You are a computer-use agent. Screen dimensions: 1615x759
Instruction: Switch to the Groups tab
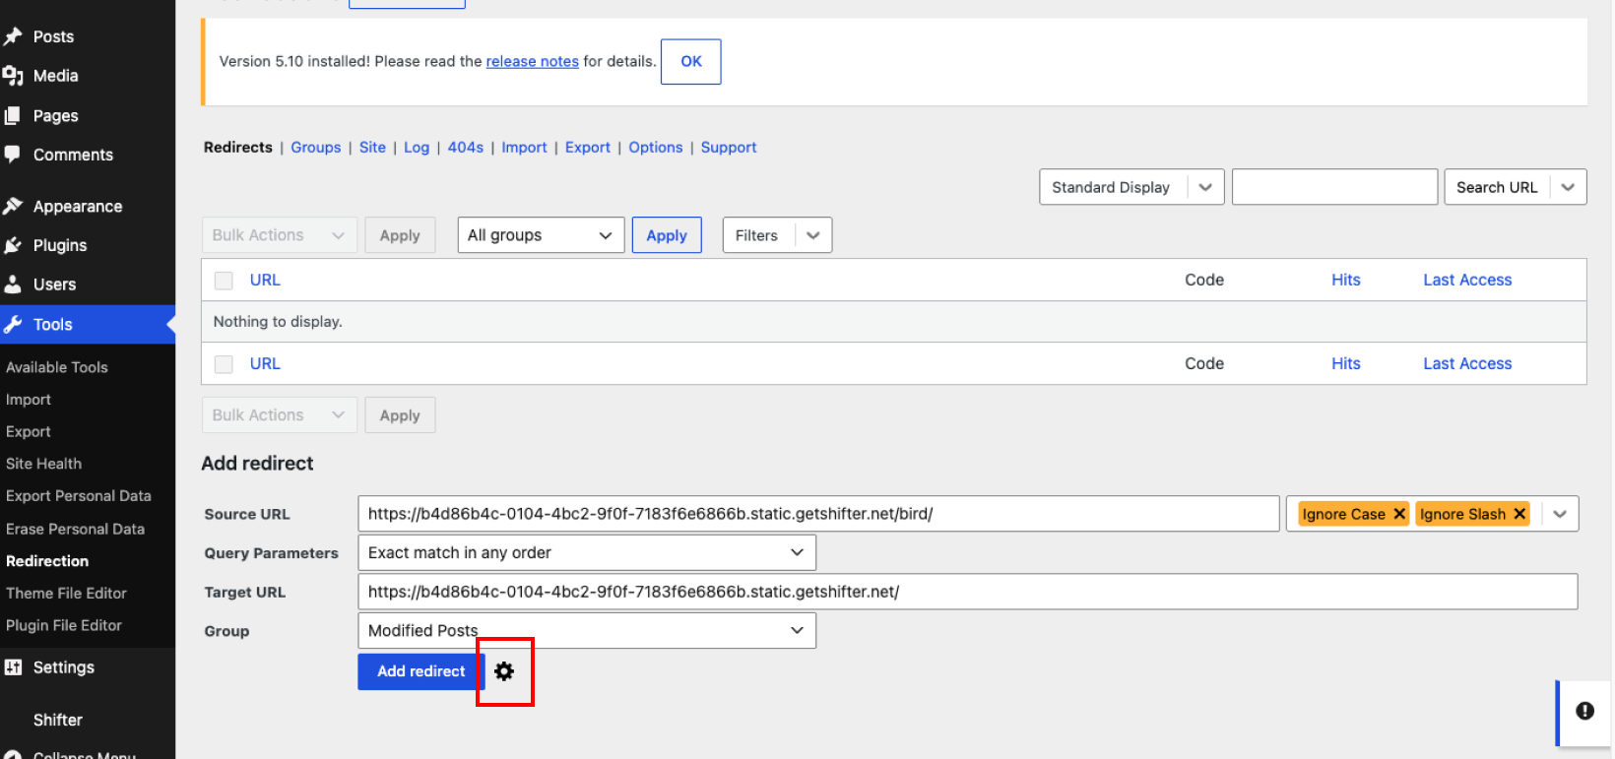pyautogui.click(x=316, y=147)
